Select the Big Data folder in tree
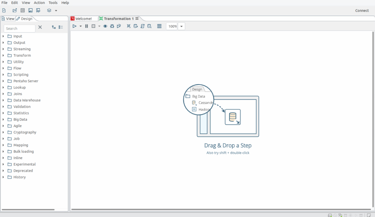Image resolution: width=375 pixels, height=217 pixels. (20, 119)
